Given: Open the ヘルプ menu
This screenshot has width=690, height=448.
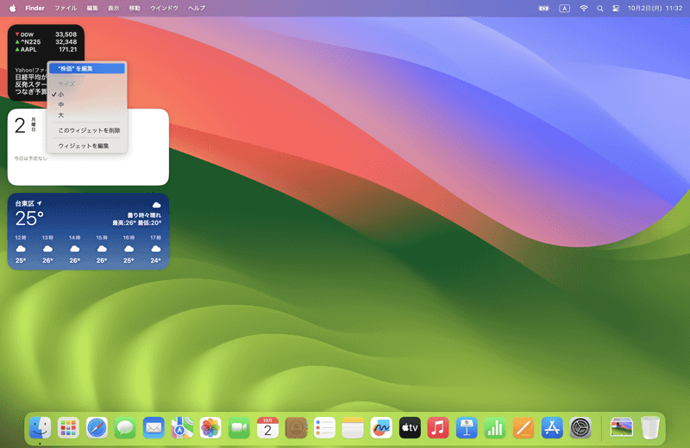Looking at the screenshot, I should 197,8.
